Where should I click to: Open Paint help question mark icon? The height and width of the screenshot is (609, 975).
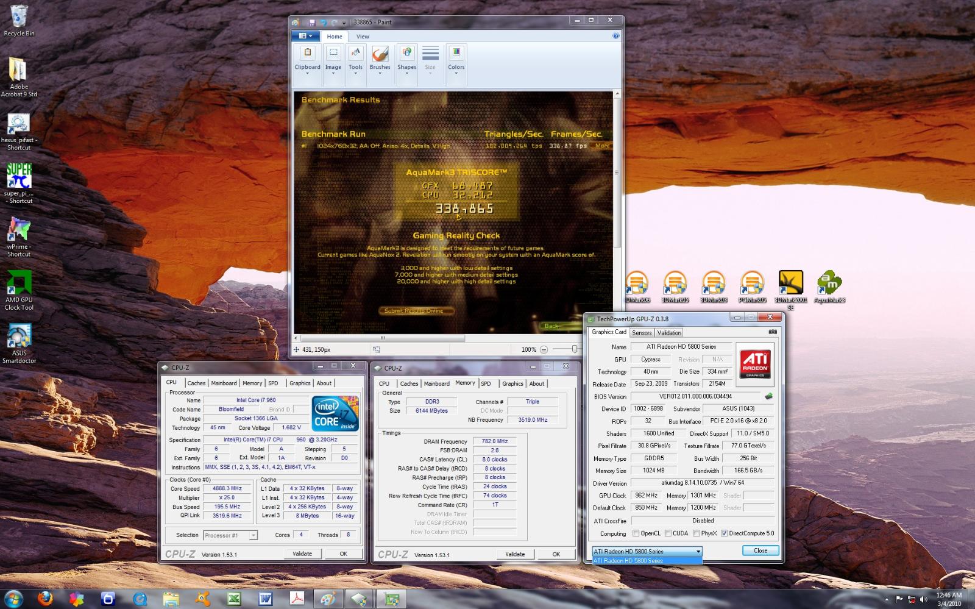[615, 36]
